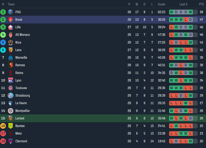
Task: Click the PSG club crest icon
Action: coord(11,12)
